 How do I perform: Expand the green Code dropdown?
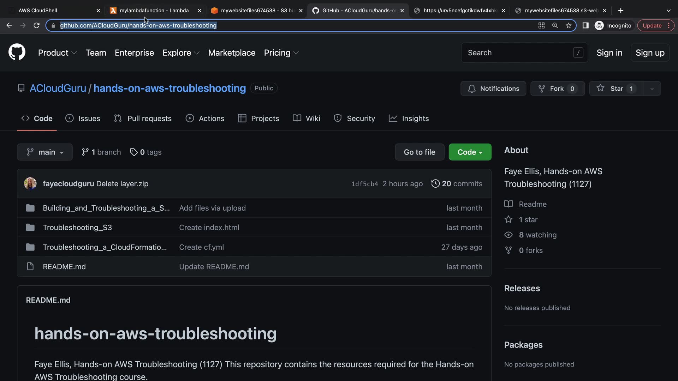point(470,152)
